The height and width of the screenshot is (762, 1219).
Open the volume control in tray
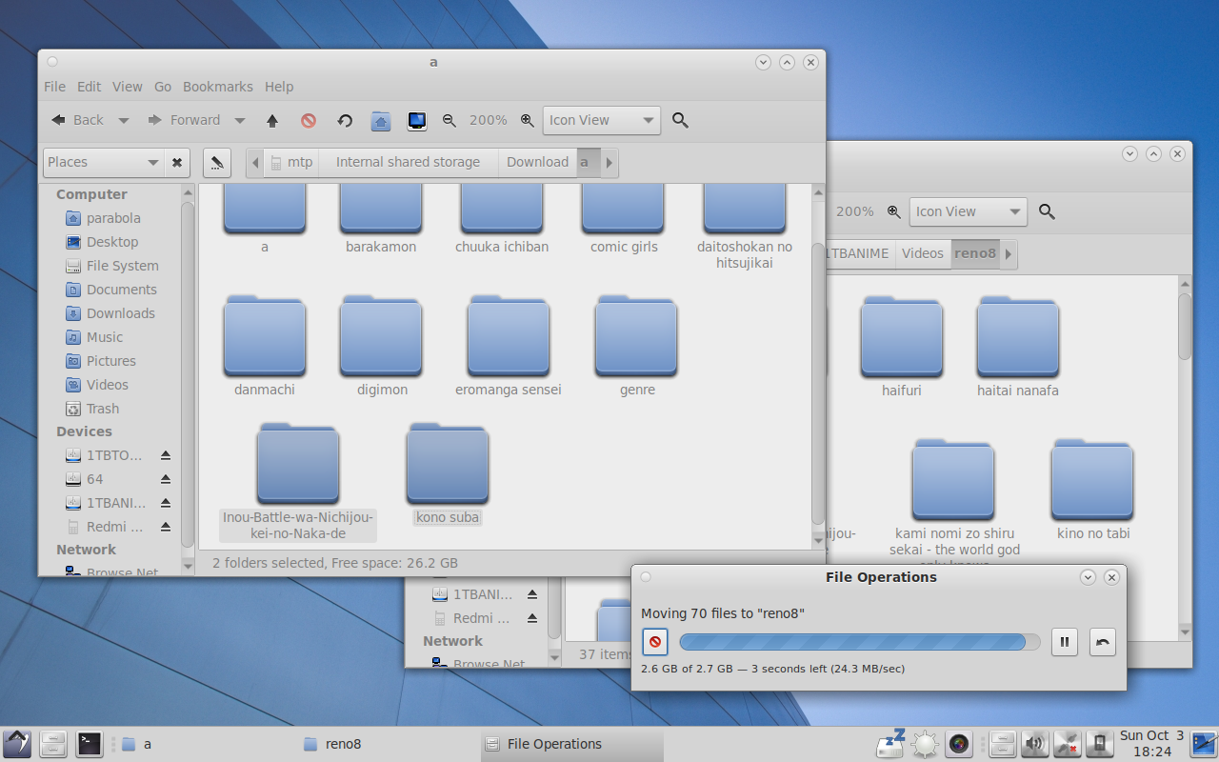tap(1035, 743)
